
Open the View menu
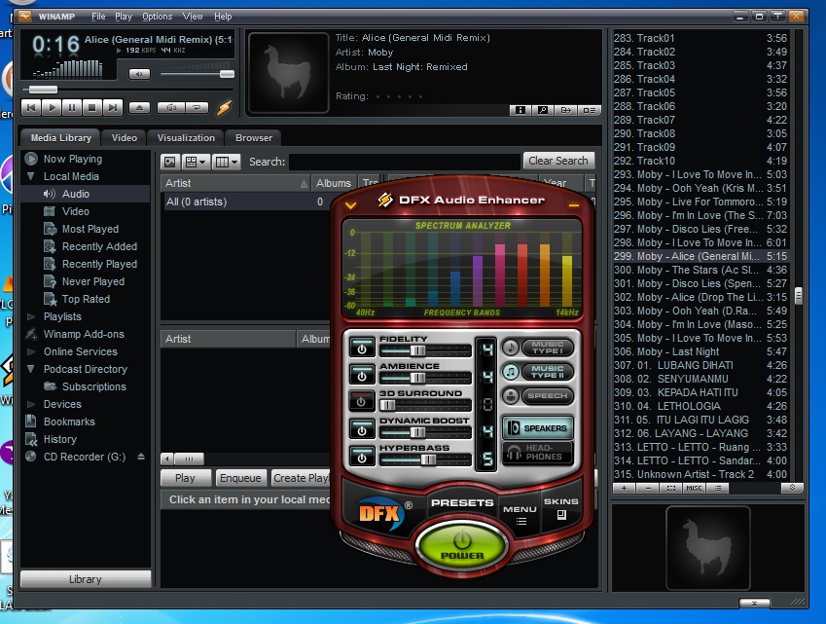(x=193, y=17)
